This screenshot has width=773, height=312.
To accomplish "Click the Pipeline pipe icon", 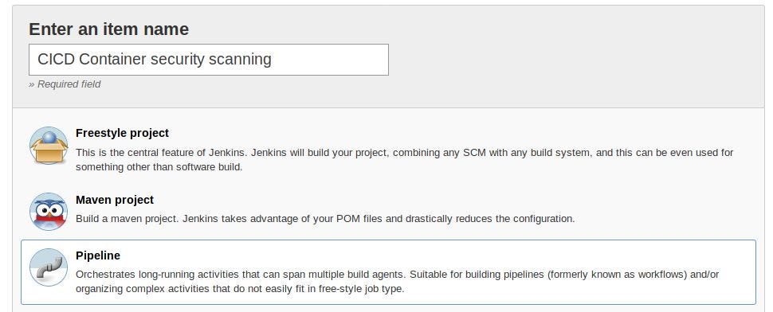I will tap(49, 267).
